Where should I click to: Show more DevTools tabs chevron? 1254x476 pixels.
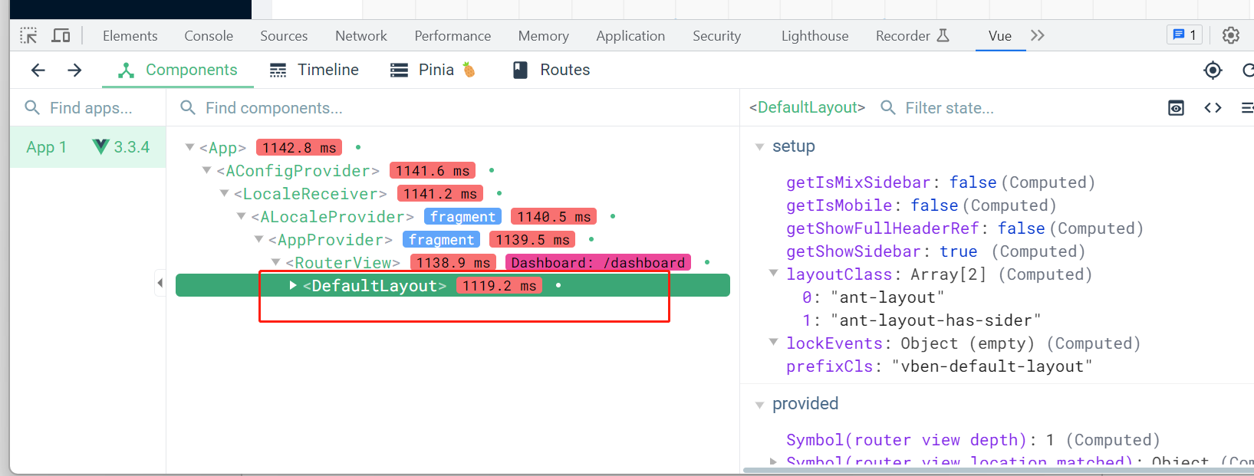(x=1037, y=36)
